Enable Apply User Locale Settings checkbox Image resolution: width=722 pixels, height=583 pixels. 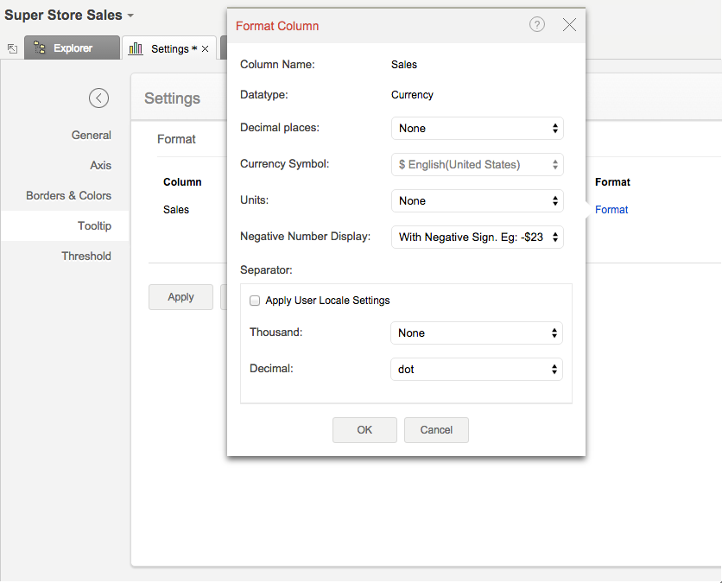pos(255,301)
